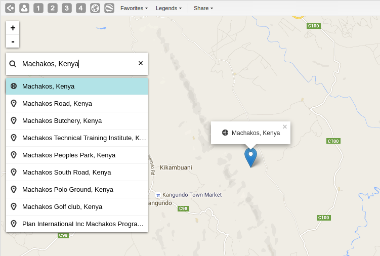
Task: Click the globe icon in the first suggestion
Action: pyautogui.click(x=14, y=86)
